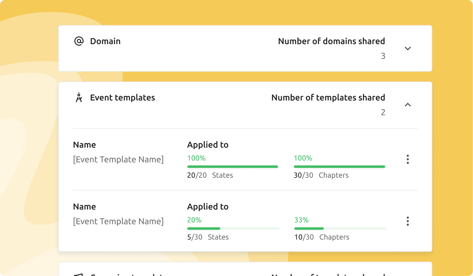Click the 20/20 States progress bar
The image size is (473, 276).
[232, 167]
